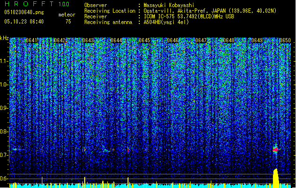
Task: Click the A504HB(yagi 4el) antenna text
Action: [166, 22]
